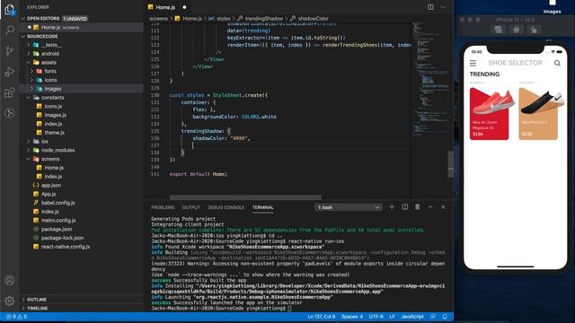Open the Run and Debug view

point(10,72)
